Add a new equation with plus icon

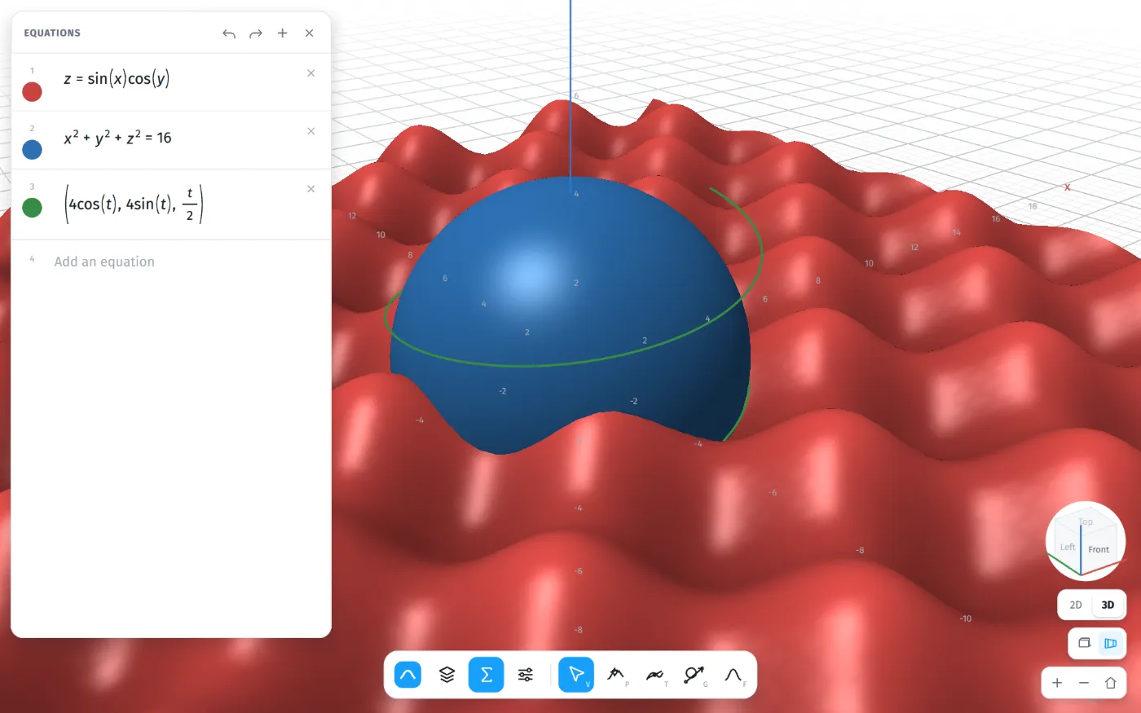point(283,33)
